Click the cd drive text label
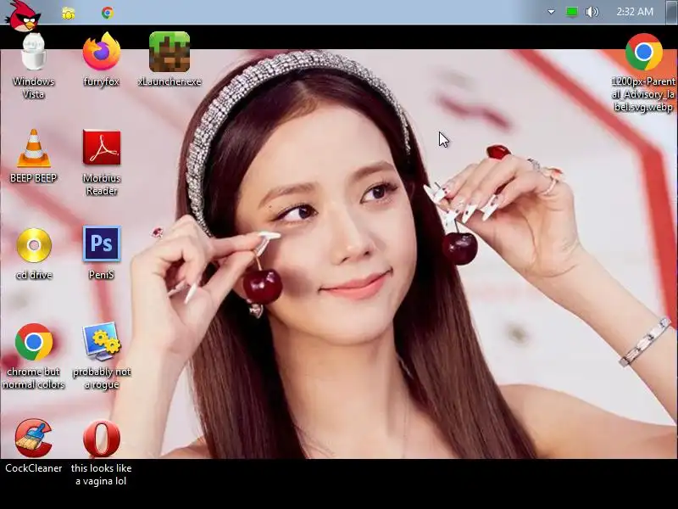 34,275
